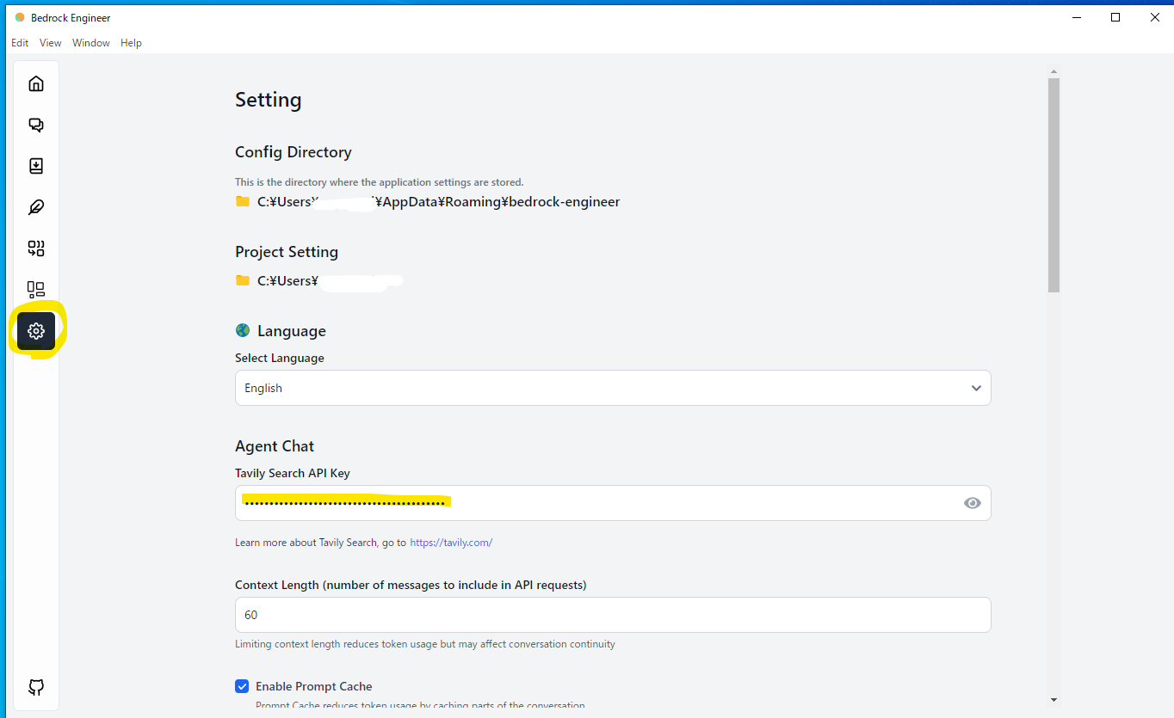This screenshot has height=718, width=1174.
Task: Click the Config Directory folder icon
Action: coord(243,202)
